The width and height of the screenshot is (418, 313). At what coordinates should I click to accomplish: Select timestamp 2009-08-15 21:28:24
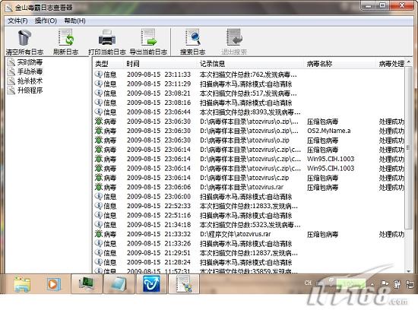coord(159,262)
